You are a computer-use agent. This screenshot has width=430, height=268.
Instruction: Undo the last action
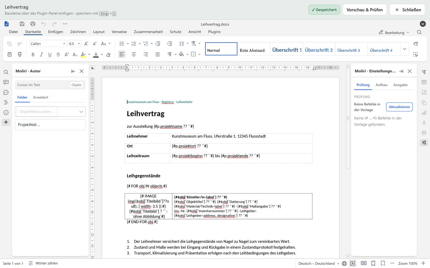(44, 24)
